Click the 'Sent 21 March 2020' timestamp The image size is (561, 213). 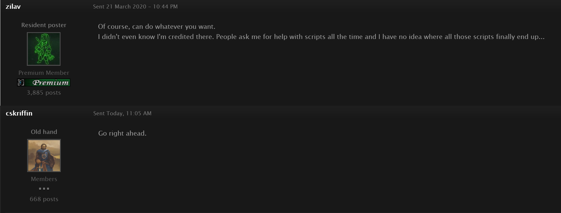click(x=135, y=6)
